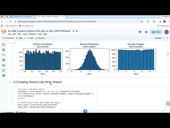Open a new browser tab
This screenshot has width=170, height=128.
67,17
